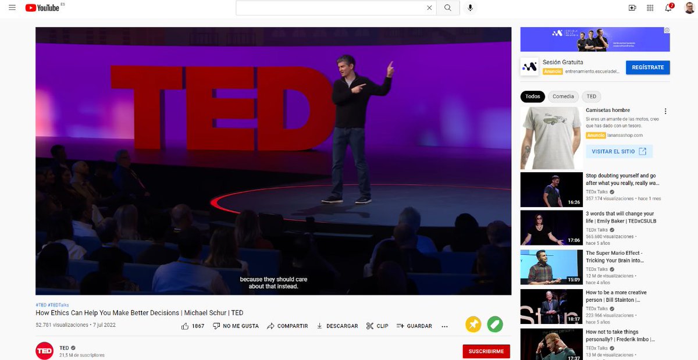Screen dimensions: 698x360
Task: Open title 'Stop doubting yourself and go'
Action: tap(622, 179)
